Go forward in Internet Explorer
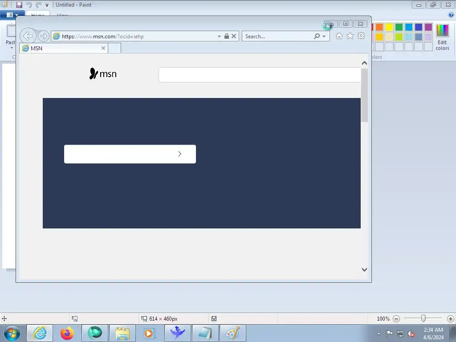456x342 pixels. point(43,36)
